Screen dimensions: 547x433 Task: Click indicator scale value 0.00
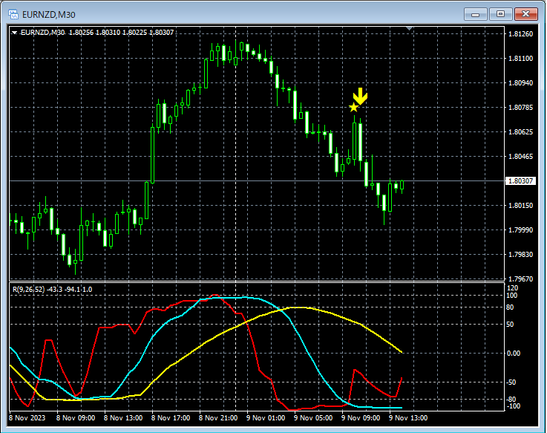pyautogui.click(x=514, y=354)
